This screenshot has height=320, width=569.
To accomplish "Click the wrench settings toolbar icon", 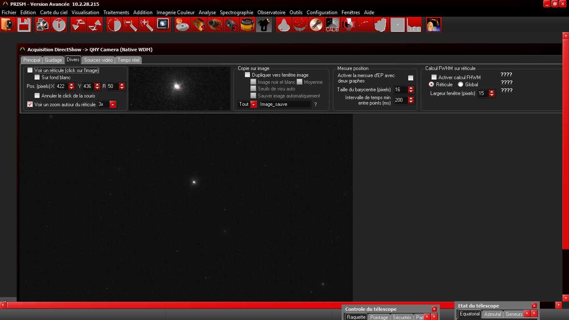I will point(316,25).
